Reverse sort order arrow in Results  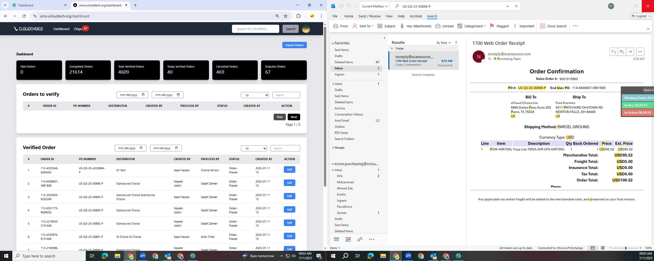[x=456, y=43]
